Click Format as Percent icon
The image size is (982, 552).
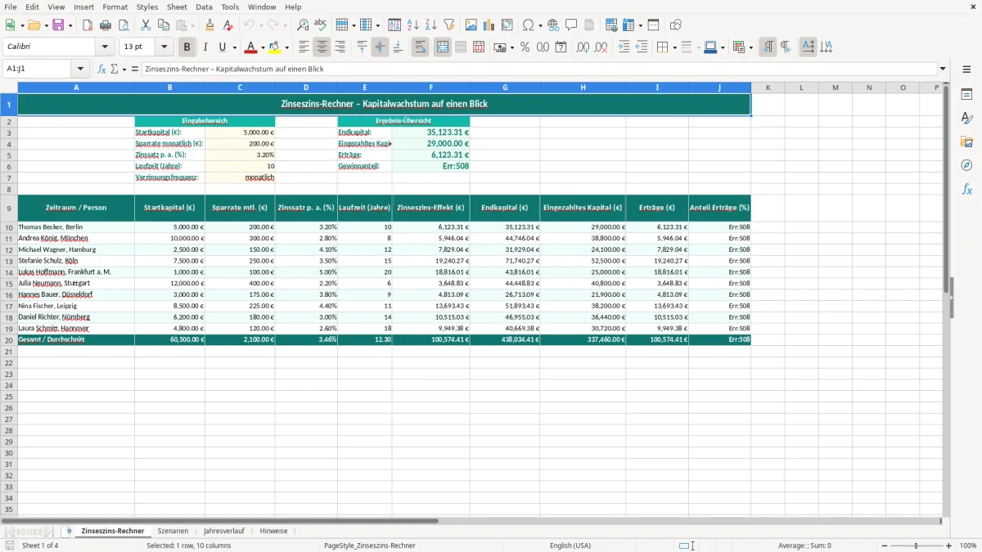pos(525,47)
